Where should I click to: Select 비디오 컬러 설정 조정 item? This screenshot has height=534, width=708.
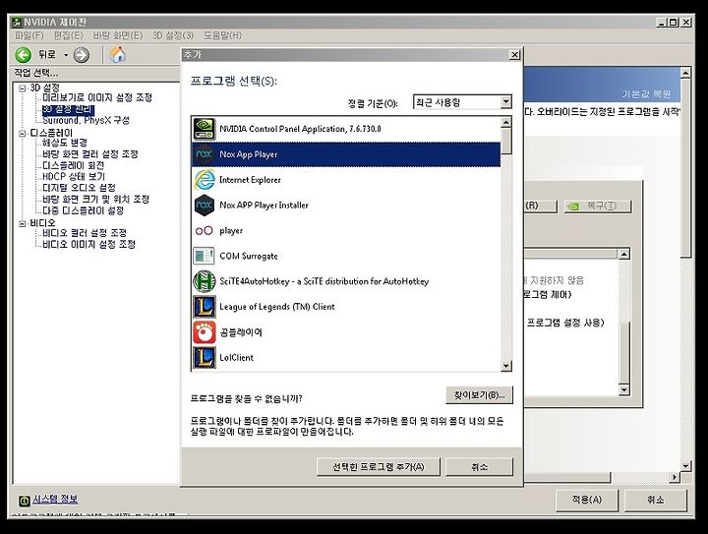85,233
